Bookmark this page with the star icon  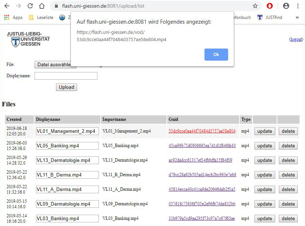pos(255,6)
